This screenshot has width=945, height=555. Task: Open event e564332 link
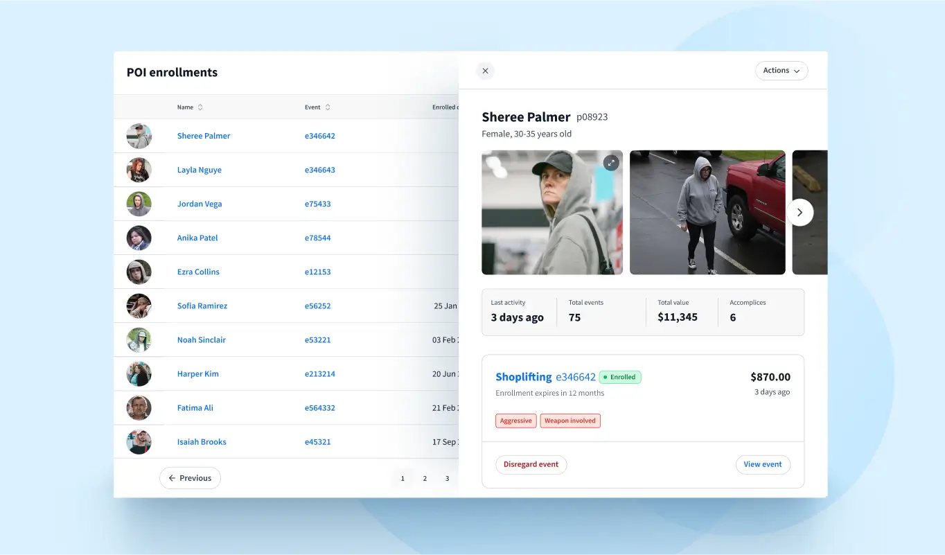pos(320,407)
